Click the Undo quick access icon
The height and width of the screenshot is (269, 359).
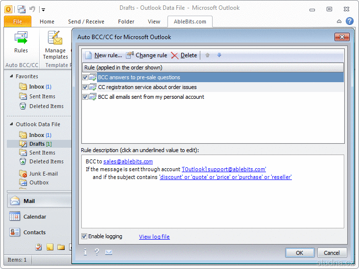click(x=32, y=9)
